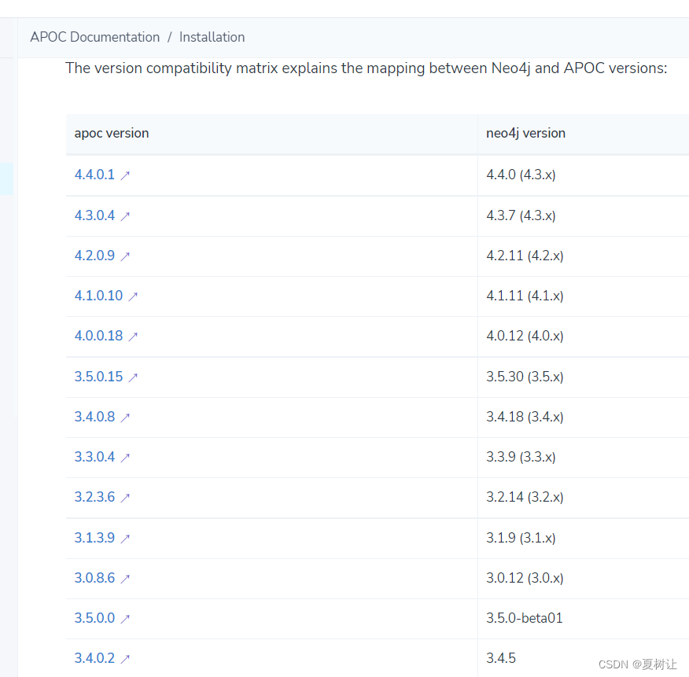This screenshot has height=677, width=689.
Task: Click external-link arrow icon beside 3.4.0.8
Action: point(125,418)
